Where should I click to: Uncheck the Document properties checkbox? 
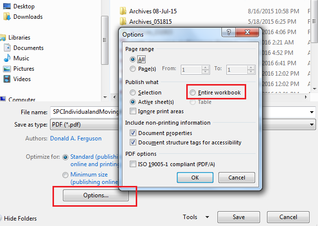point(133,133)
